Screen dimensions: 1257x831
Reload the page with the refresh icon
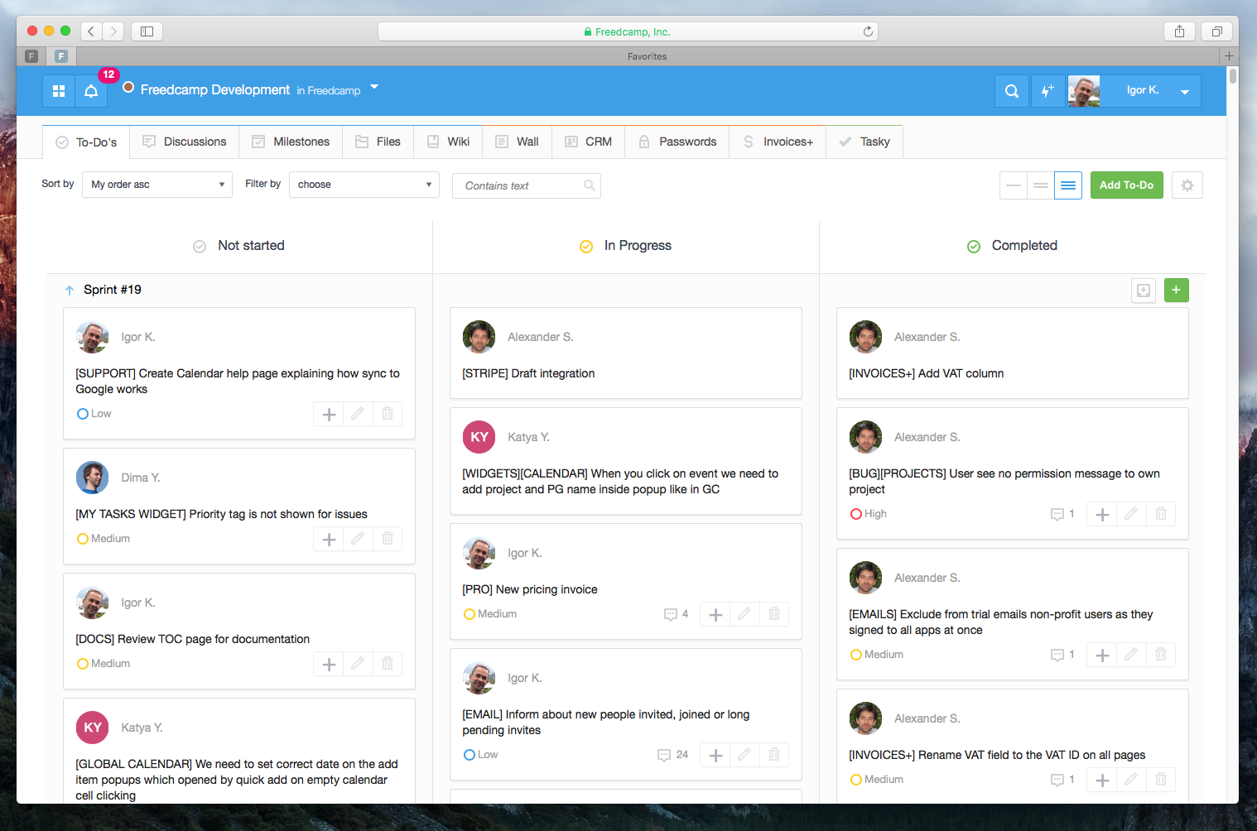(x=868, y=31)
